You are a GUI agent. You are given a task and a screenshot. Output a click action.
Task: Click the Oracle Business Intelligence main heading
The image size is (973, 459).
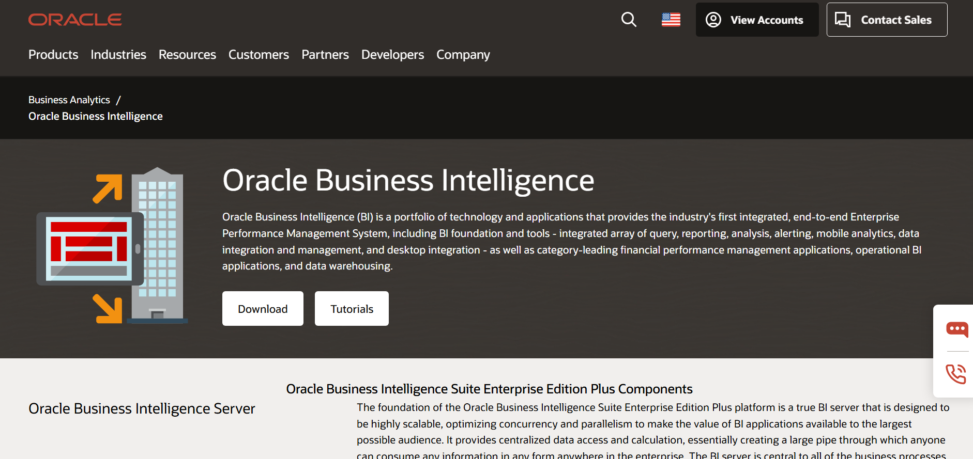pos(408,180)
